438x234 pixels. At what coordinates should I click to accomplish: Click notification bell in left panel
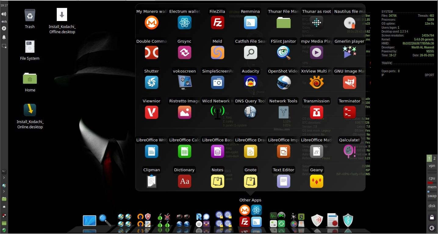pyautogui.click(x=4, y=37)
